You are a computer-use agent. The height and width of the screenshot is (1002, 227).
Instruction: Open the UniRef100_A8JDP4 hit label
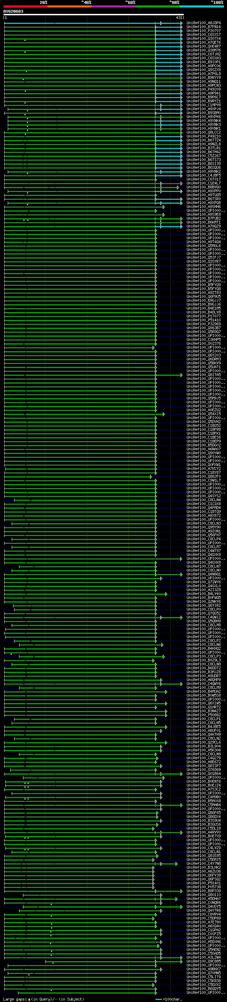tap(203, 23)
